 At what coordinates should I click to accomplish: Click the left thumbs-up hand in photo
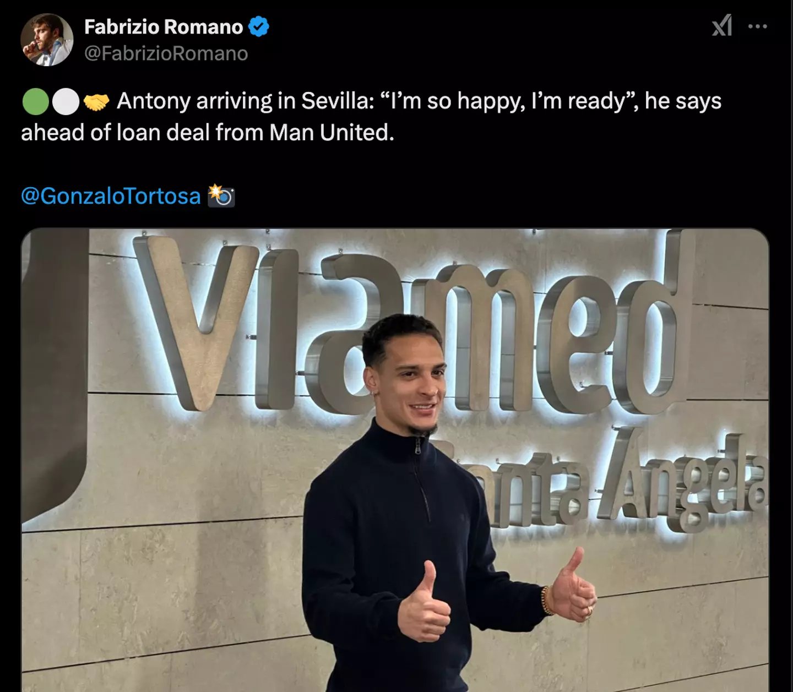click(x=424, y=602)
